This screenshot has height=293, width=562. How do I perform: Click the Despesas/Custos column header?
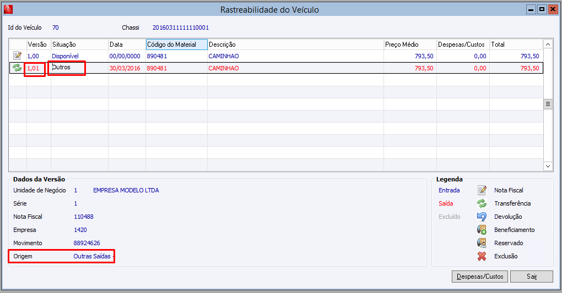coord(463,45)
